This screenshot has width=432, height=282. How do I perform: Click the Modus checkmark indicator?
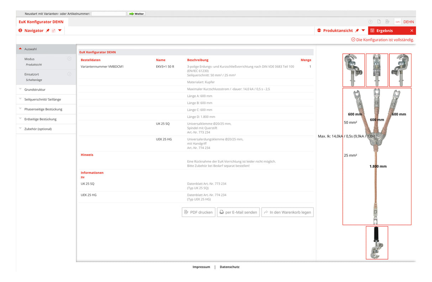(x=69, y=59)
